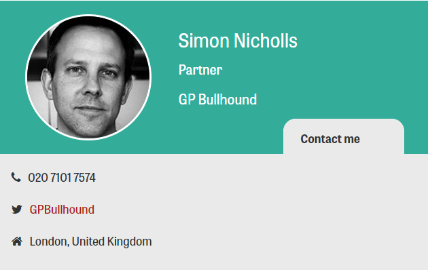Click the word United in the address
This screenshot has width=428, height=270.
pos(88,242)
